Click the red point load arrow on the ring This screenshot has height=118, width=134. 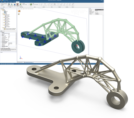pyautogui.click(x=77, y=45)
